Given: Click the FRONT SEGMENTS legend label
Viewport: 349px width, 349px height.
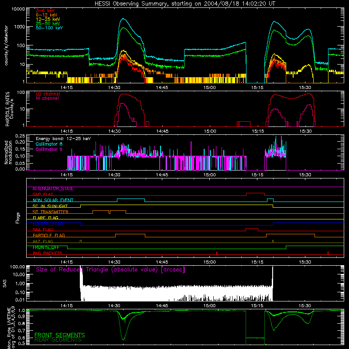Looking at the screenshot, I should [60, 335].
